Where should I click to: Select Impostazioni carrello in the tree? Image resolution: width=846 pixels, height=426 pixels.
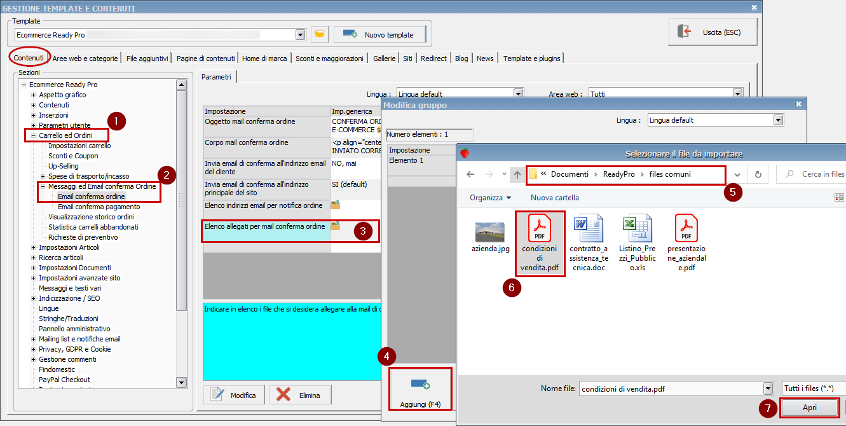pos(79,146)
